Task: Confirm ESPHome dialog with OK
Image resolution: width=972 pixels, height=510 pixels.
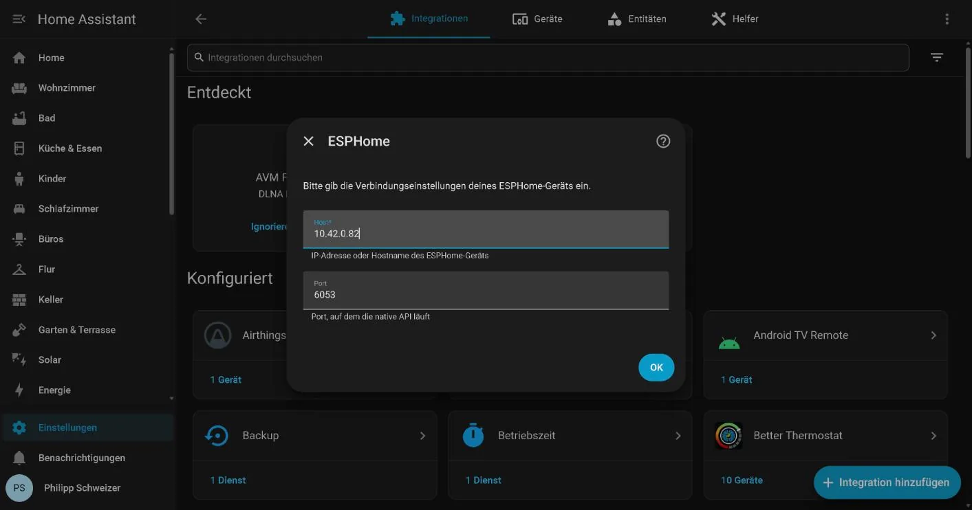Action: coord(656,368)
